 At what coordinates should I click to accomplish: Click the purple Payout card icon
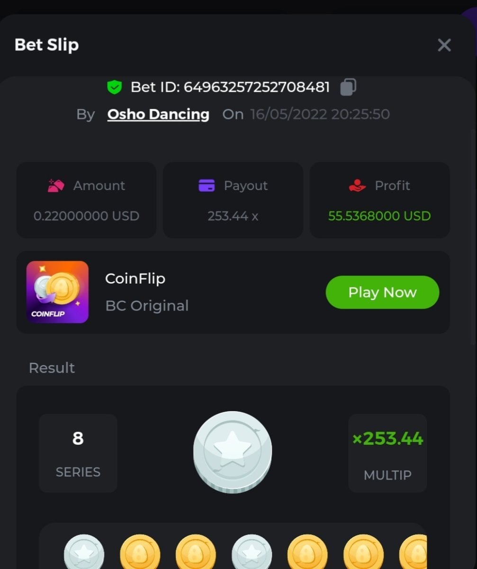207,185
